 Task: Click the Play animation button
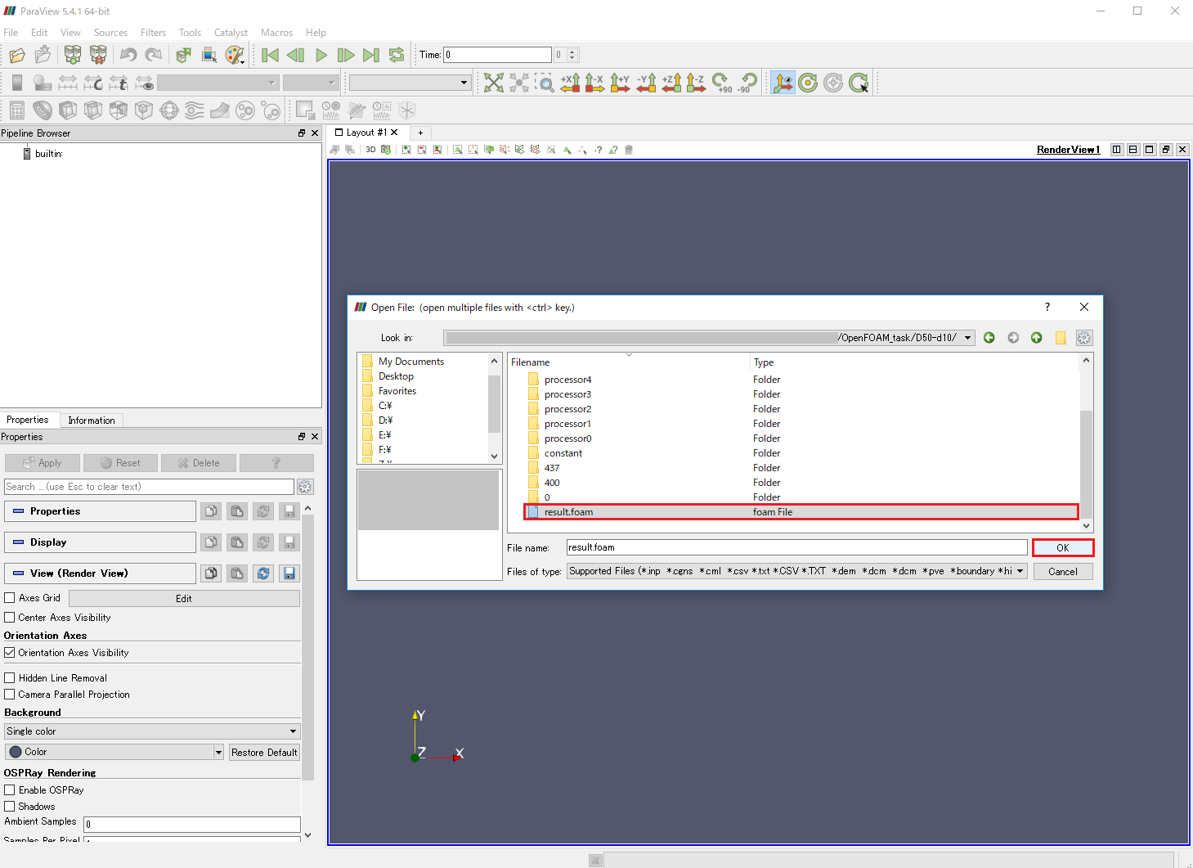(x=321, y=55)
